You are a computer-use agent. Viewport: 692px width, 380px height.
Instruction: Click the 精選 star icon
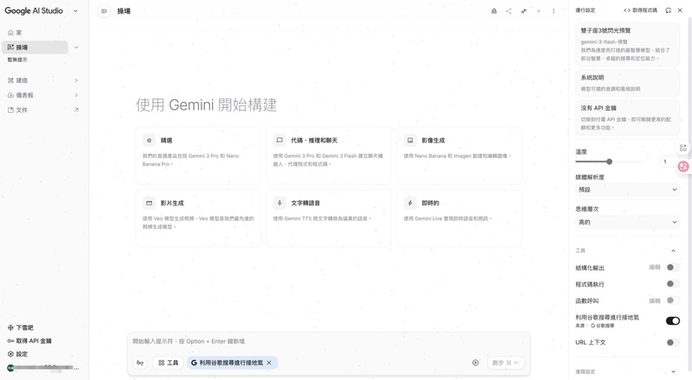[x=149, y=140]
